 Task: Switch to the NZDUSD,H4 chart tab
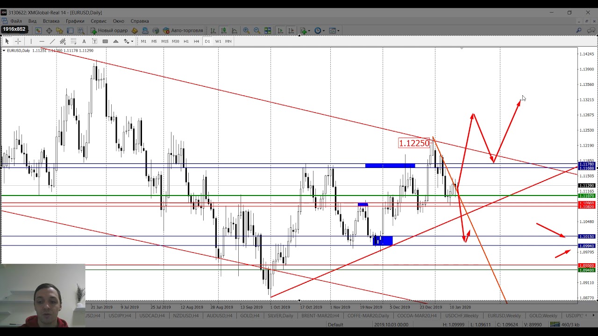tap(185, 316)
